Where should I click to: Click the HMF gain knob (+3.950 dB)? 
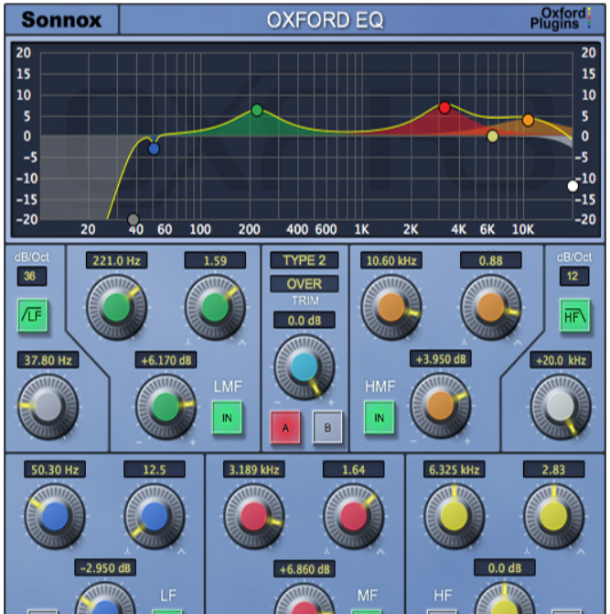coord(440,406)
